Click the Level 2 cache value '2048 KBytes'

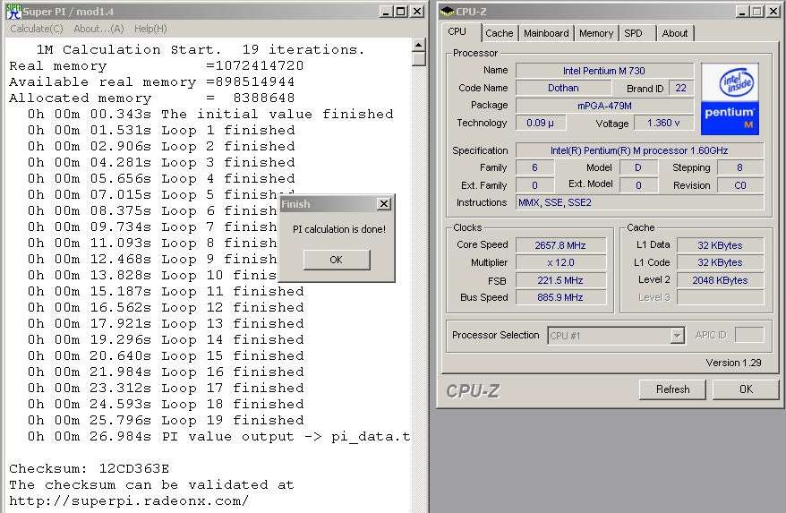pos(720,280)
